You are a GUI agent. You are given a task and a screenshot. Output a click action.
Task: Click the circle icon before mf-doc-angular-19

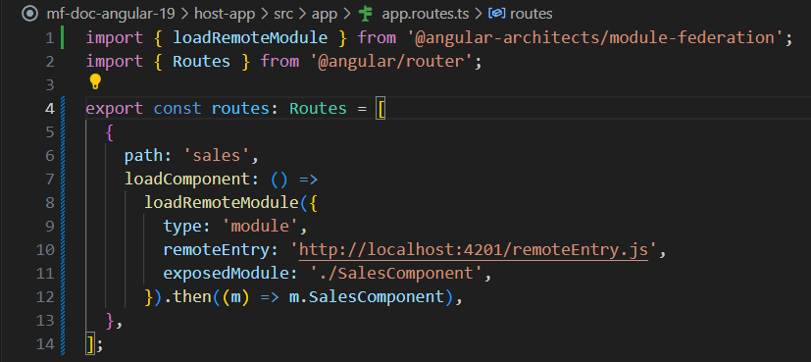(31, 14)
